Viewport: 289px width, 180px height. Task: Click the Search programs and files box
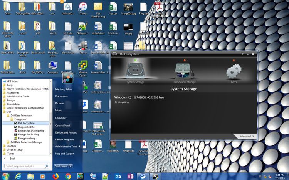coord(27,166)
